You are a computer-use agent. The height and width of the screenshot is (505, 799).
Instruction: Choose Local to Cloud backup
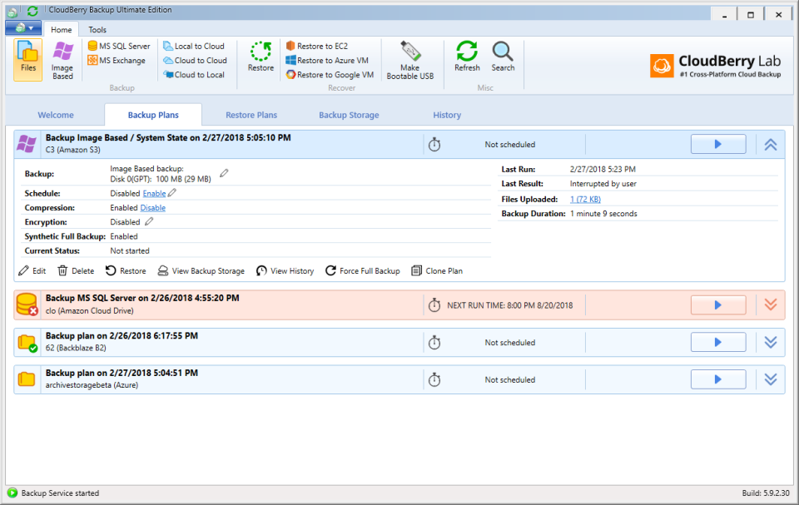[194, 46]
